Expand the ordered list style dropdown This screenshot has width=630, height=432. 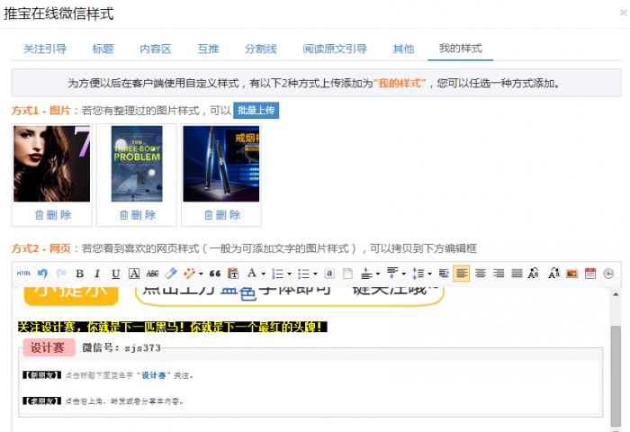pyautogui.click(x=289, y=274)
